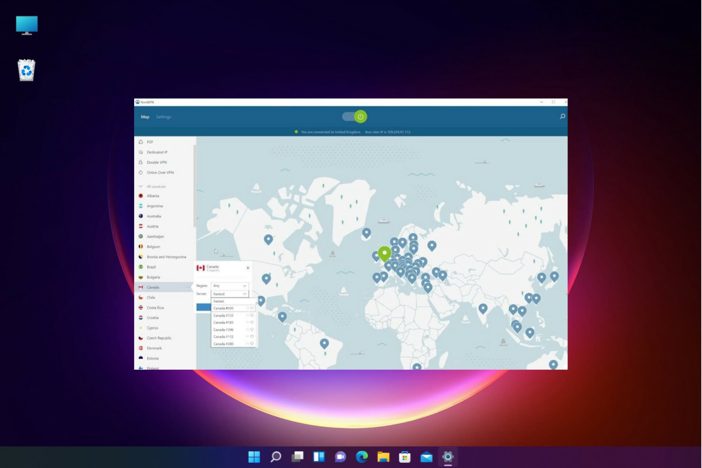Open the Windows Start menu
This screenshot has height=468, width=702.
pos(254,457)
